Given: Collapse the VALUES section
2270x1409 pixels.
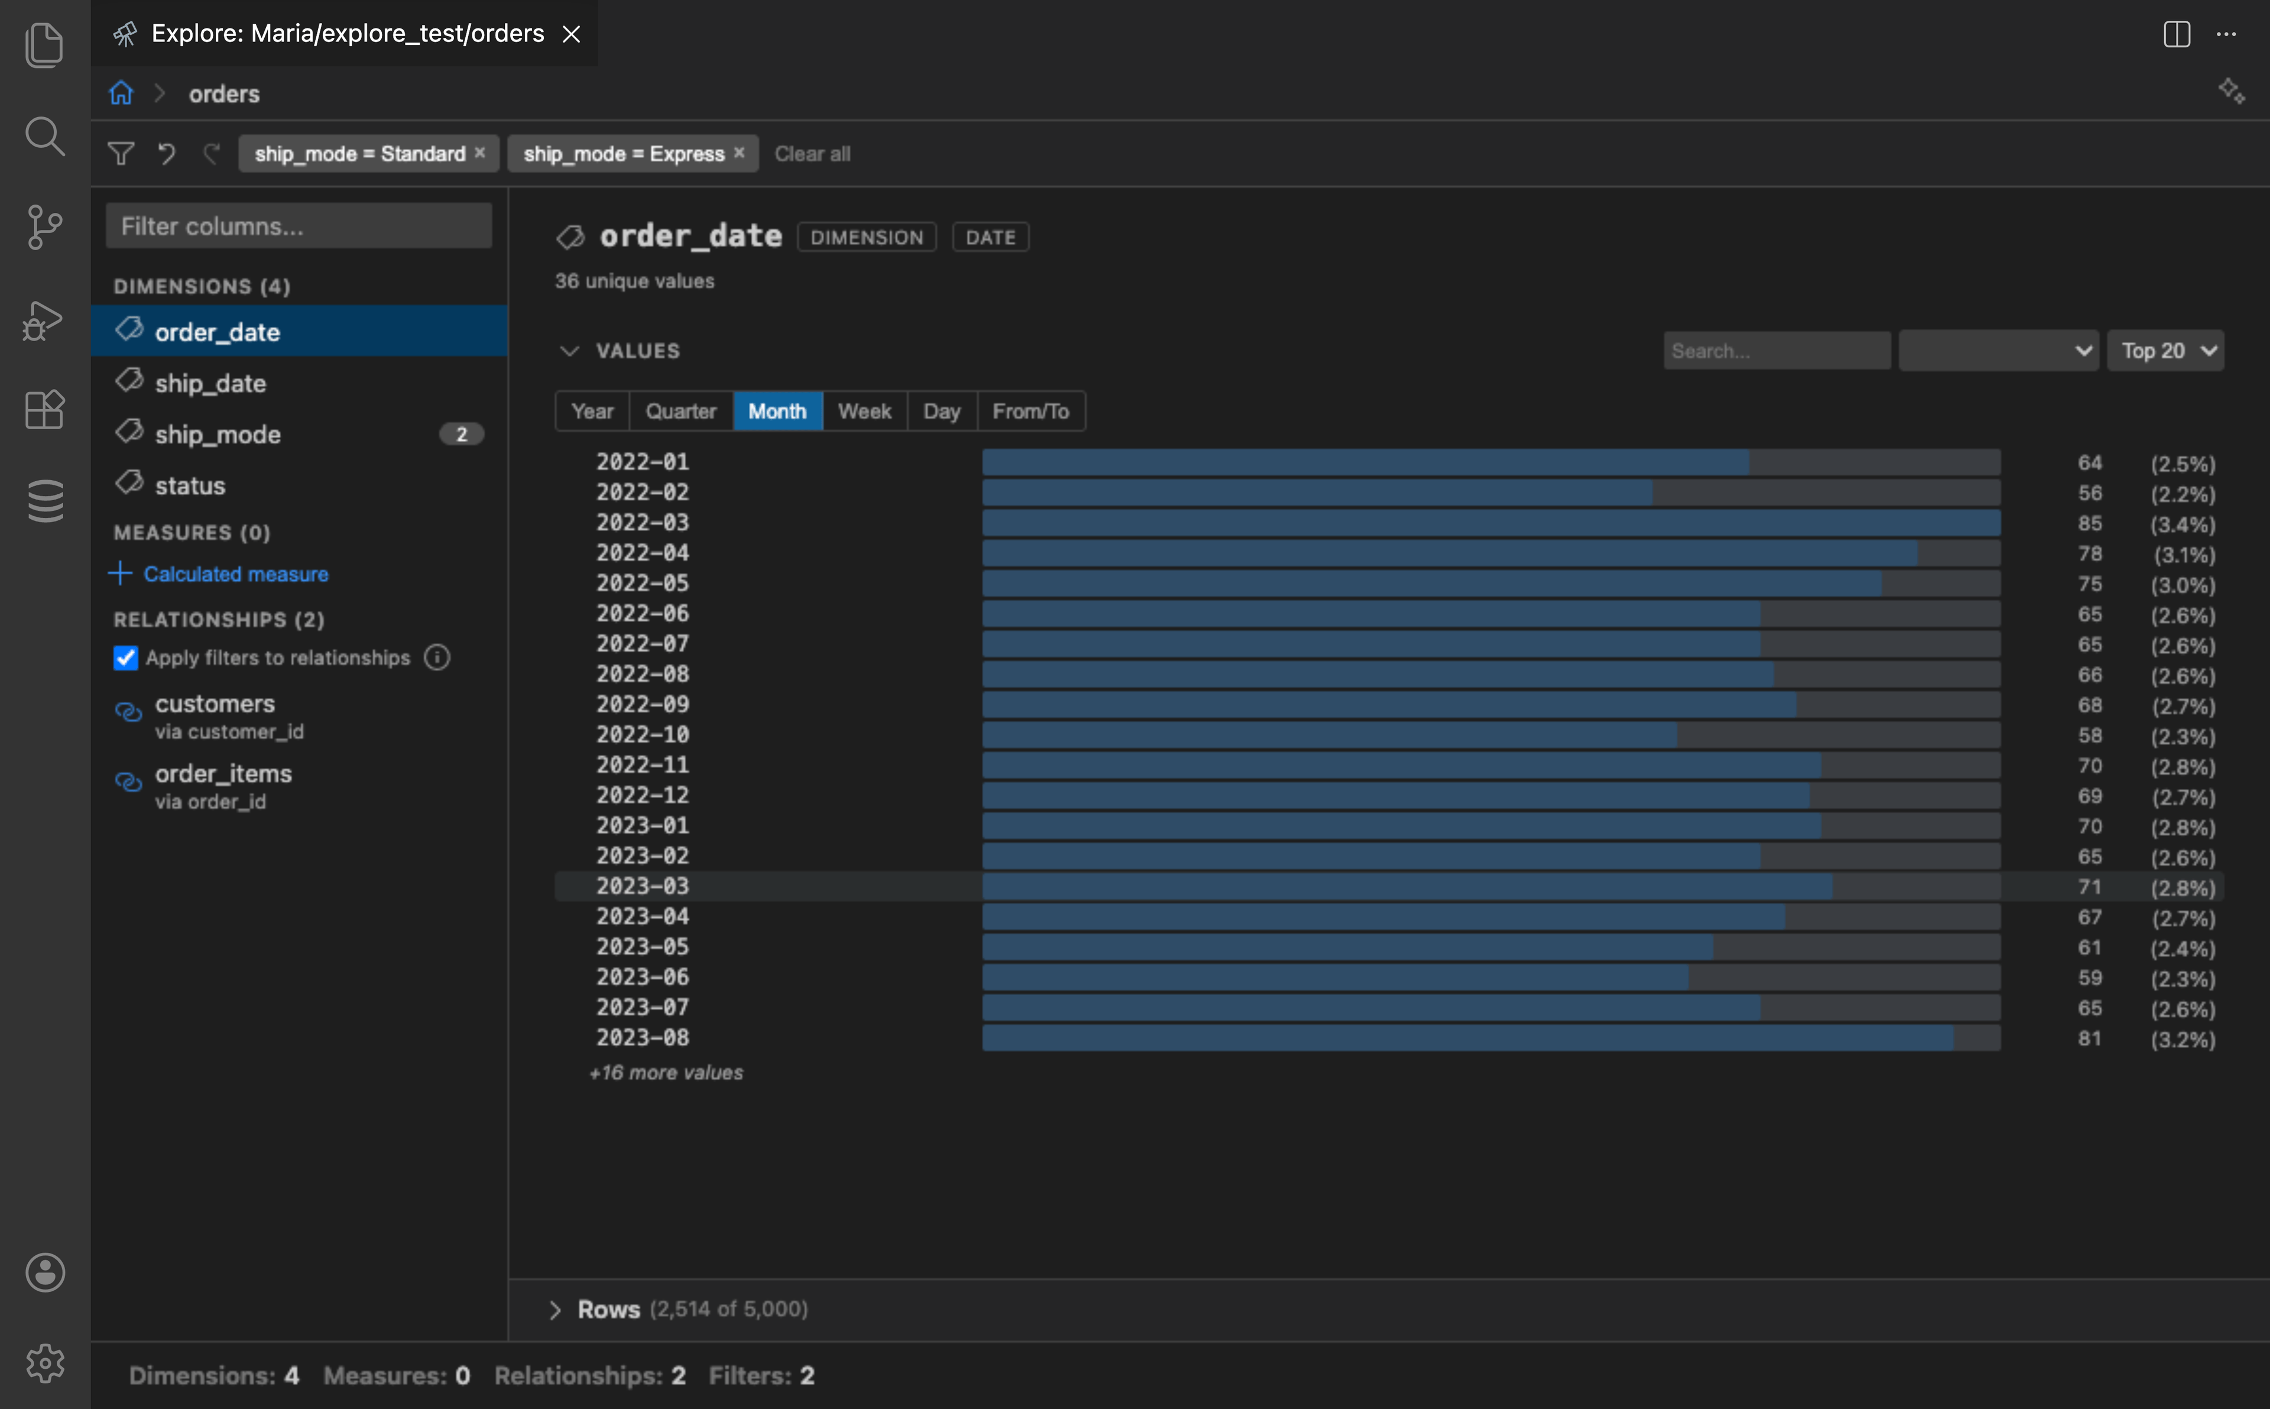Looking at the screenshot, I should (570, 351).
